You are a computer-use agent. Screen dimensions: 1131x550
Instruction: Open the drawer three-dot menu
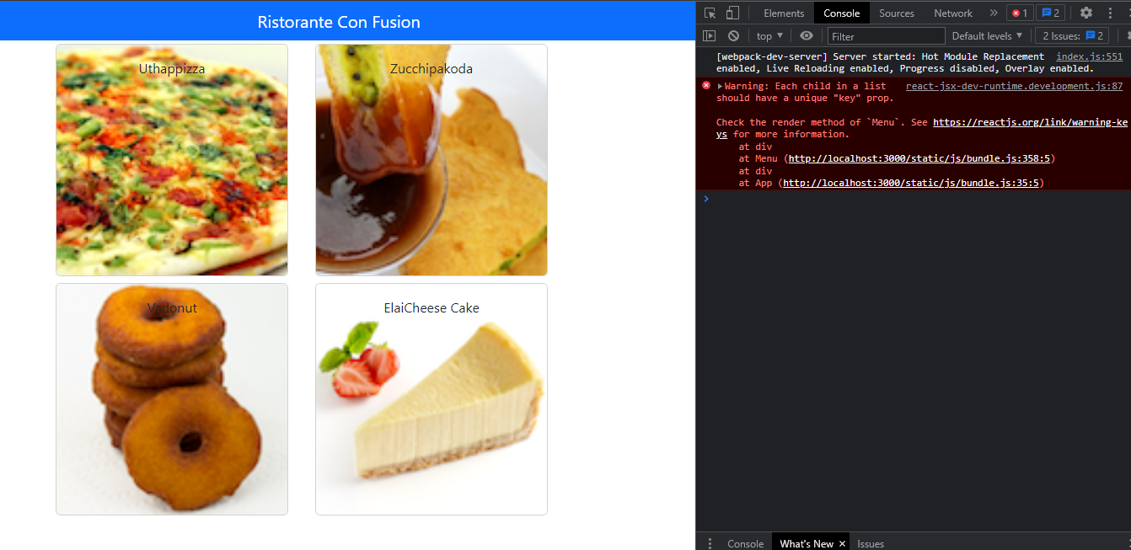click(x=710, y=543)
